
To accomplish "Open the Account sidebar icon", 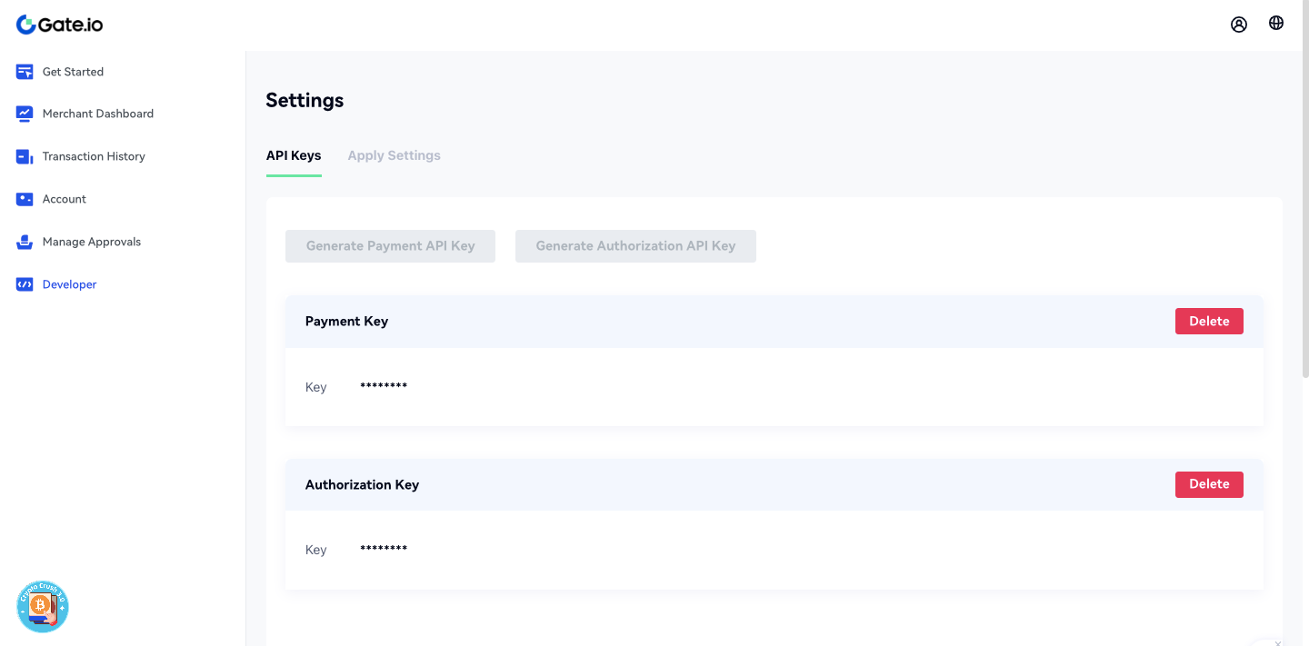I will [25, 199].
